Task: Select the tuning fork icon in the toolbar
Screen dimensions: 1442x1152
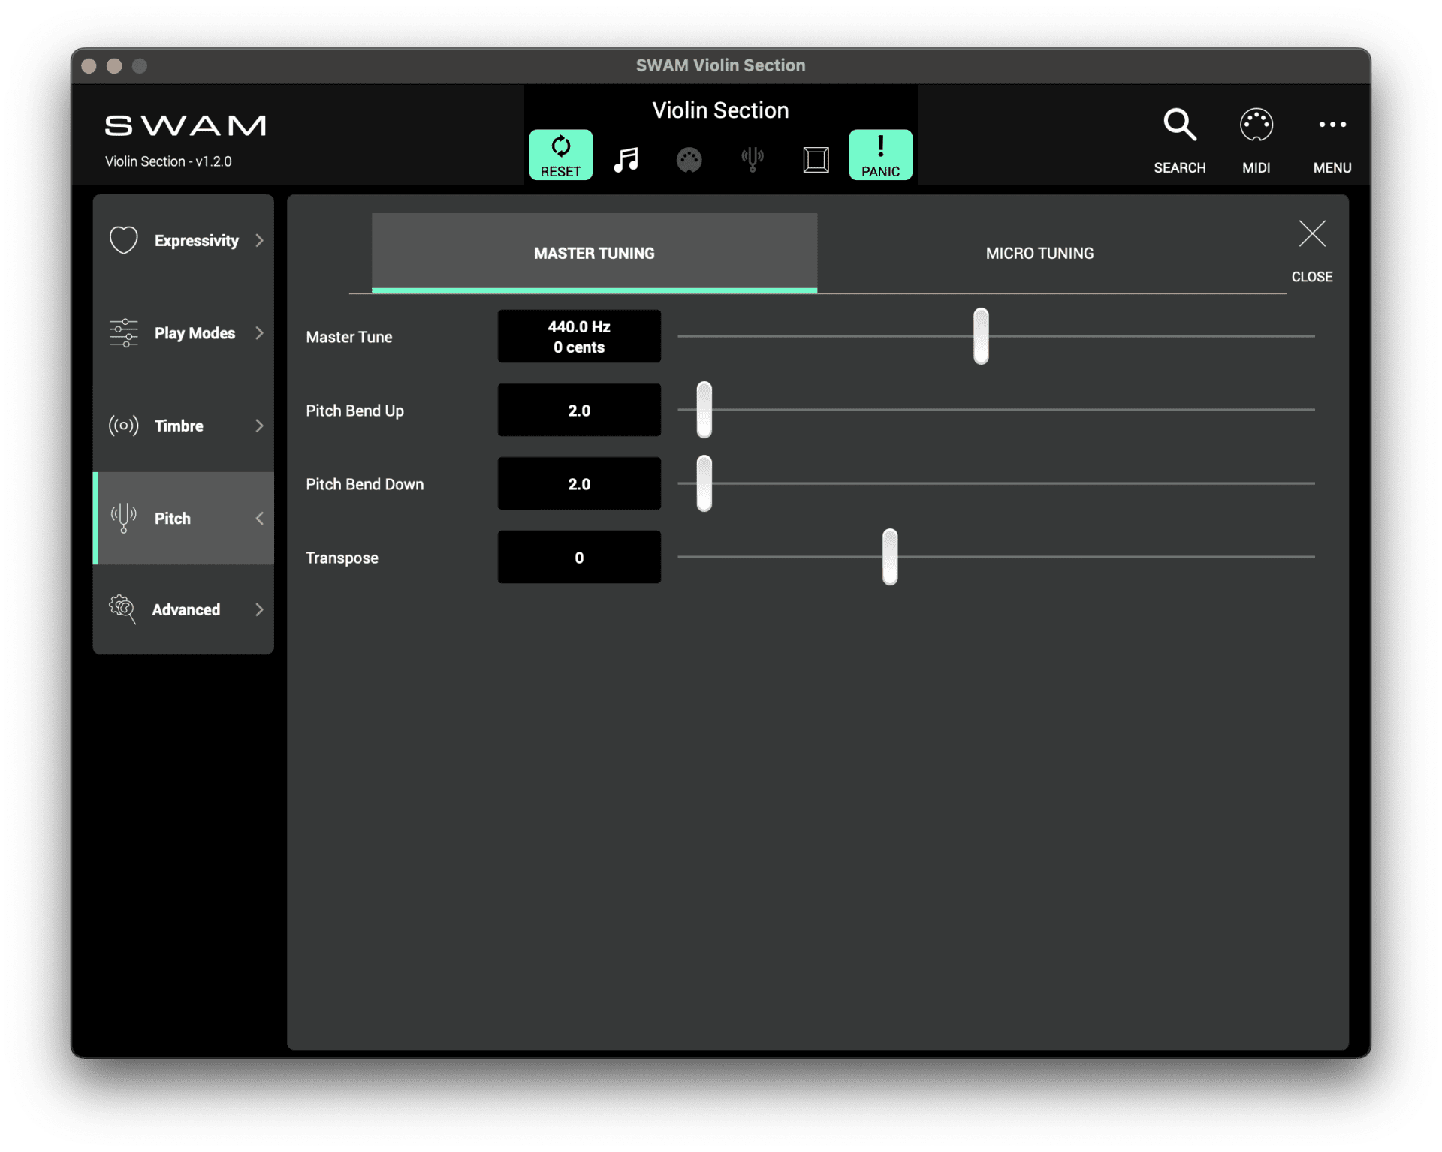Action: click(x=753, y=158)
